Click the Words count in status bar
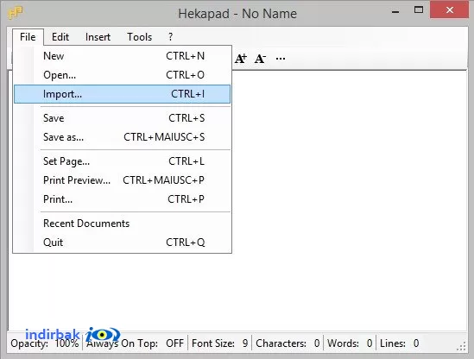474x359 pixels. tap(350, 343)
